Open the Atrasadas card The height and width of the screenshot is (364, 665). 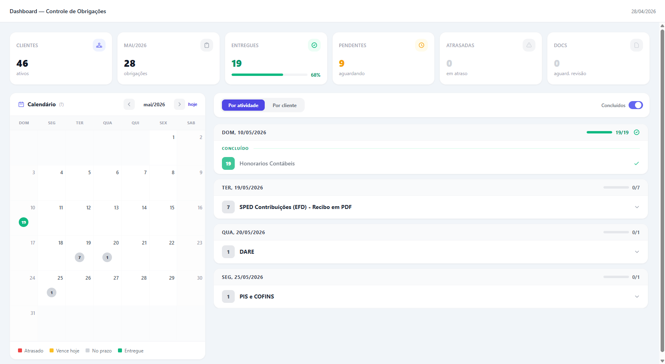[491, 58]
